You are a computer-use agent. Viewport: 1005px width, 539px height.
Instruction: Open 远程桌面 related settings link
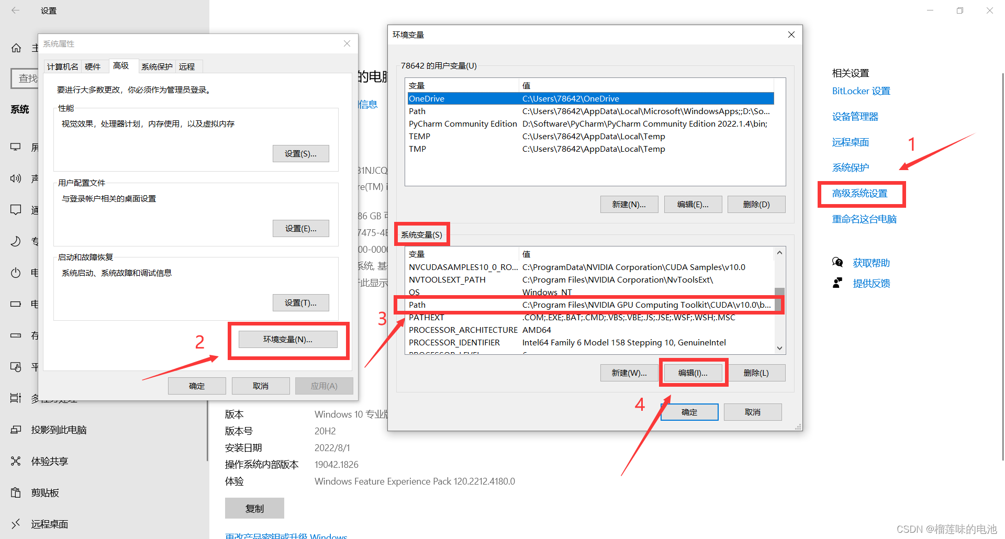[851, 142]
